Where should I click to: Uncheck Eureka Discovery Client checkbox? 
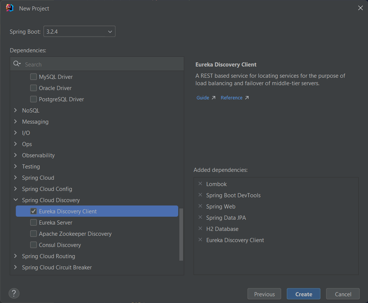pos(34,211)
